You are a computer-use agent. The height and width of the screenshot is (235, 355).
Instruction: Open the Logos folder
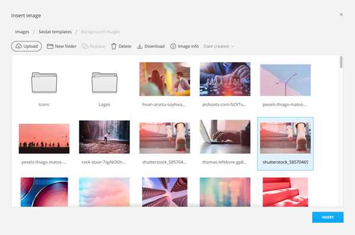point(104,82)
